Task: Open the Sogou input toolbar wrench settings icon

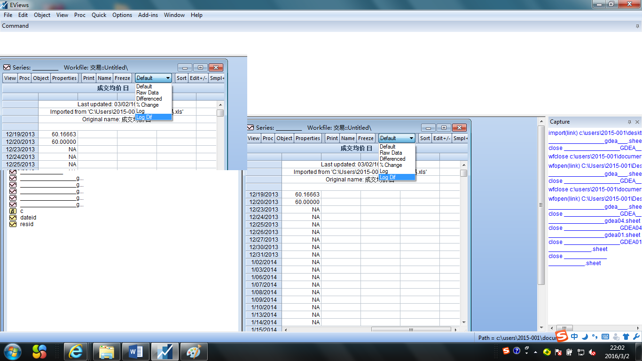Action: coord(636,337)
